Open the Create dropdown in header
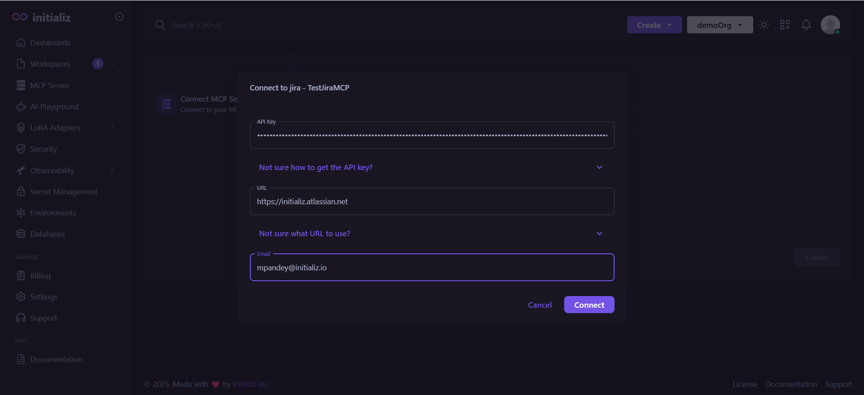864x395 pixels. click(x=654, y=25)
